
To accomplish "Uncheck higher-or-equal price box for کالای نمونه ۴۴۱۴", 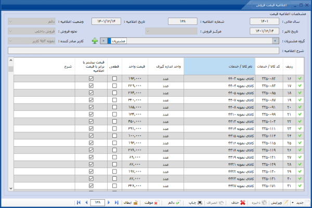I will [91, 128].
